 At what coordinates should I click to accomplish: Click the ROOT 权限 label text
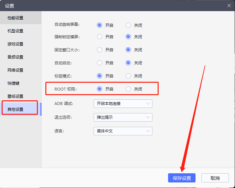coord(66,89)
